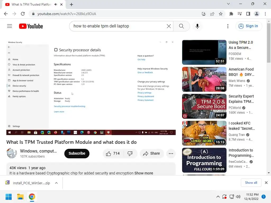Screen dimensions: 271x203
Task: Click the 107K subscribers text
Action: click(32, 156)
